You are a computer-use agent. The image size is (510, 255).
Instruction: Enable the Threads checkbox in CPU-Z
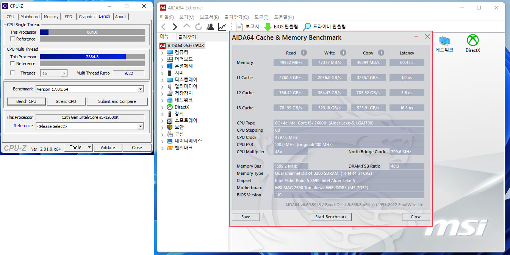[13, 73]
